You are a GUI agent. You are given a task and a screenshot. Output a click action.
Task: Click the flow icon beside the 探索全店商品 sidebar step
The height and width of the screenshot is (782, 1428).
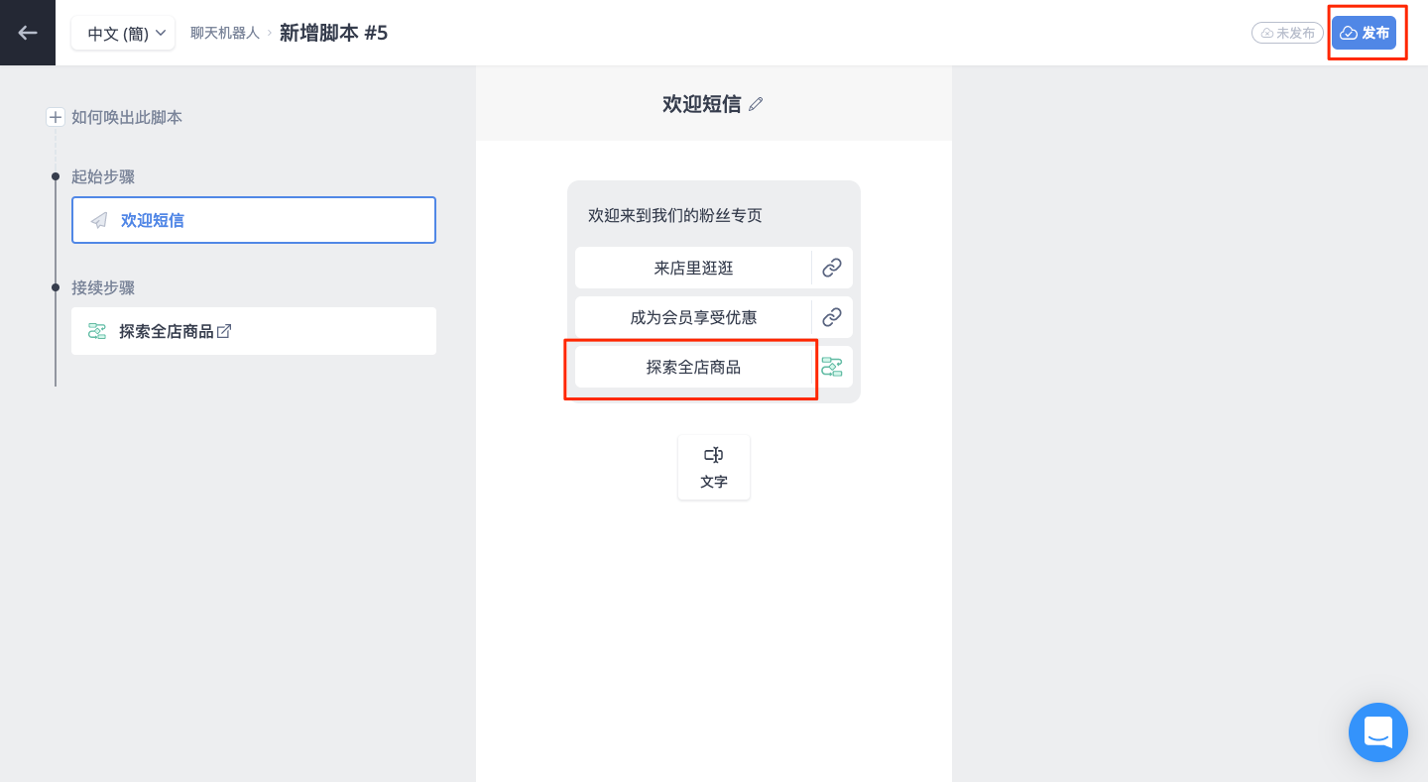(97, 331)
